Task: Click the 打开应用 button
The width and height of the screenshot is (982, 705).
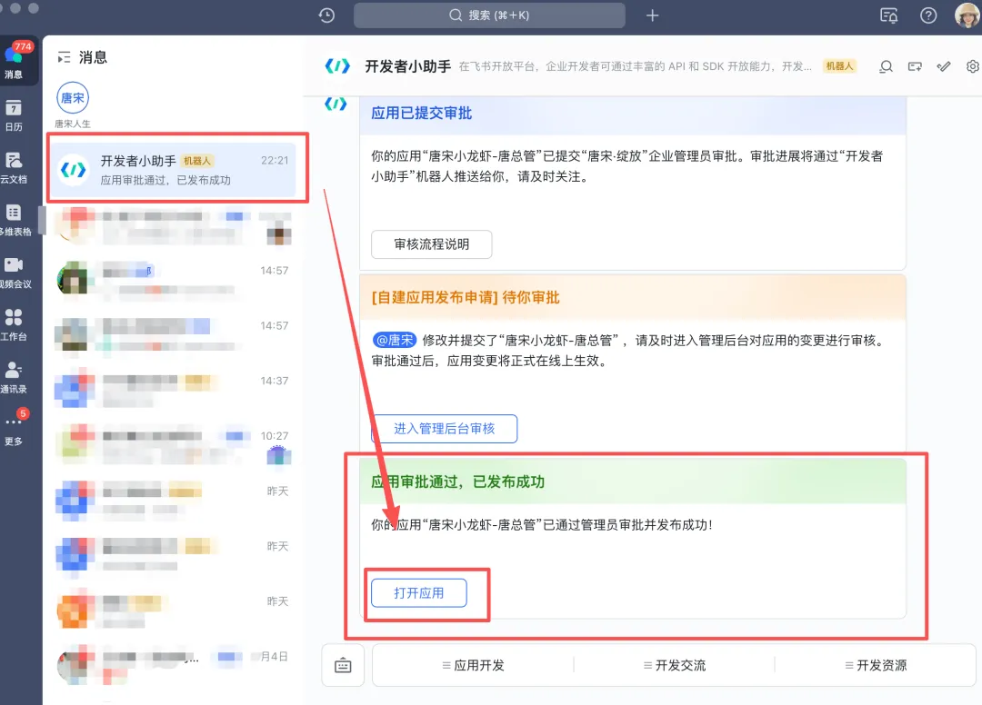Action: [x=419, y=592]
